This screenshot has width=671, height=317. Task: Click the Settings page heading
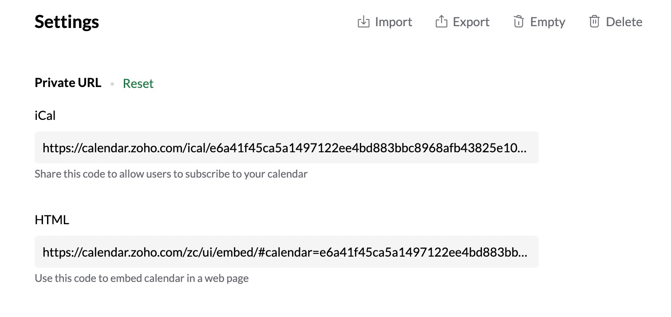(x=67, y=22)
